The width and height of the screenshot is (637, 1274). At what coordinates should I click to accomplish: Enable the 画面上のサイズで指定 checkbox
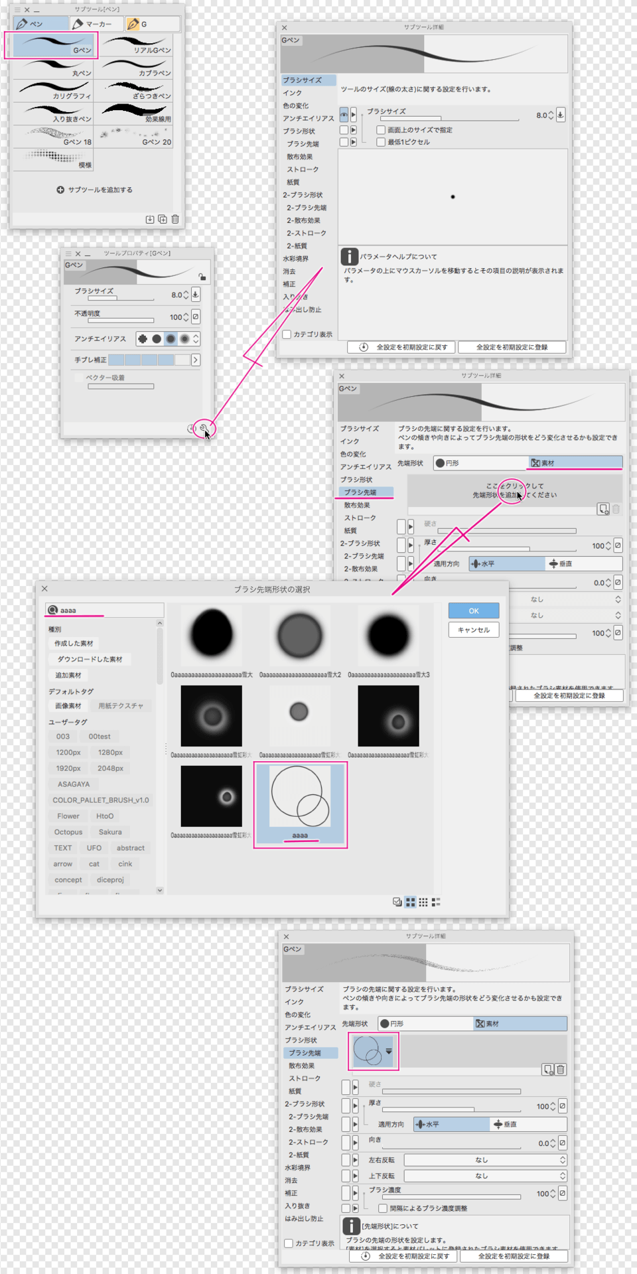(x=381, y=130)
